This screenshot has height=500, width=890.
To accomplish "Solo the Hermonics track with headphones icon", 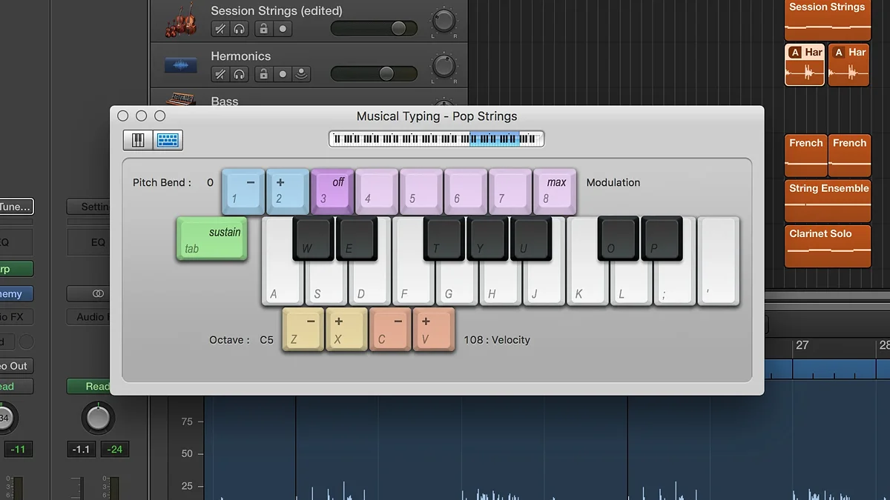I will [x=239, y=74].
